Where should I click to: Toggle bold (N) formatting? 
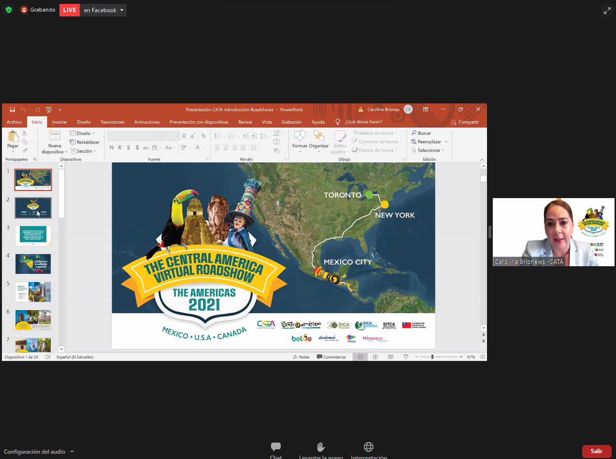click(x=112, y=147)
